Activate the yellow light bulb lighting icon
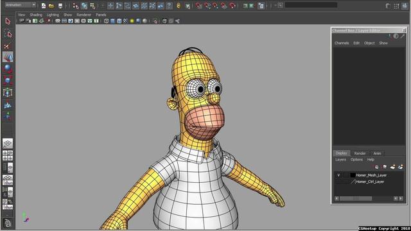The width and height of the screenshot is (411, 231). pyautogui.click(x=132, y=21)
